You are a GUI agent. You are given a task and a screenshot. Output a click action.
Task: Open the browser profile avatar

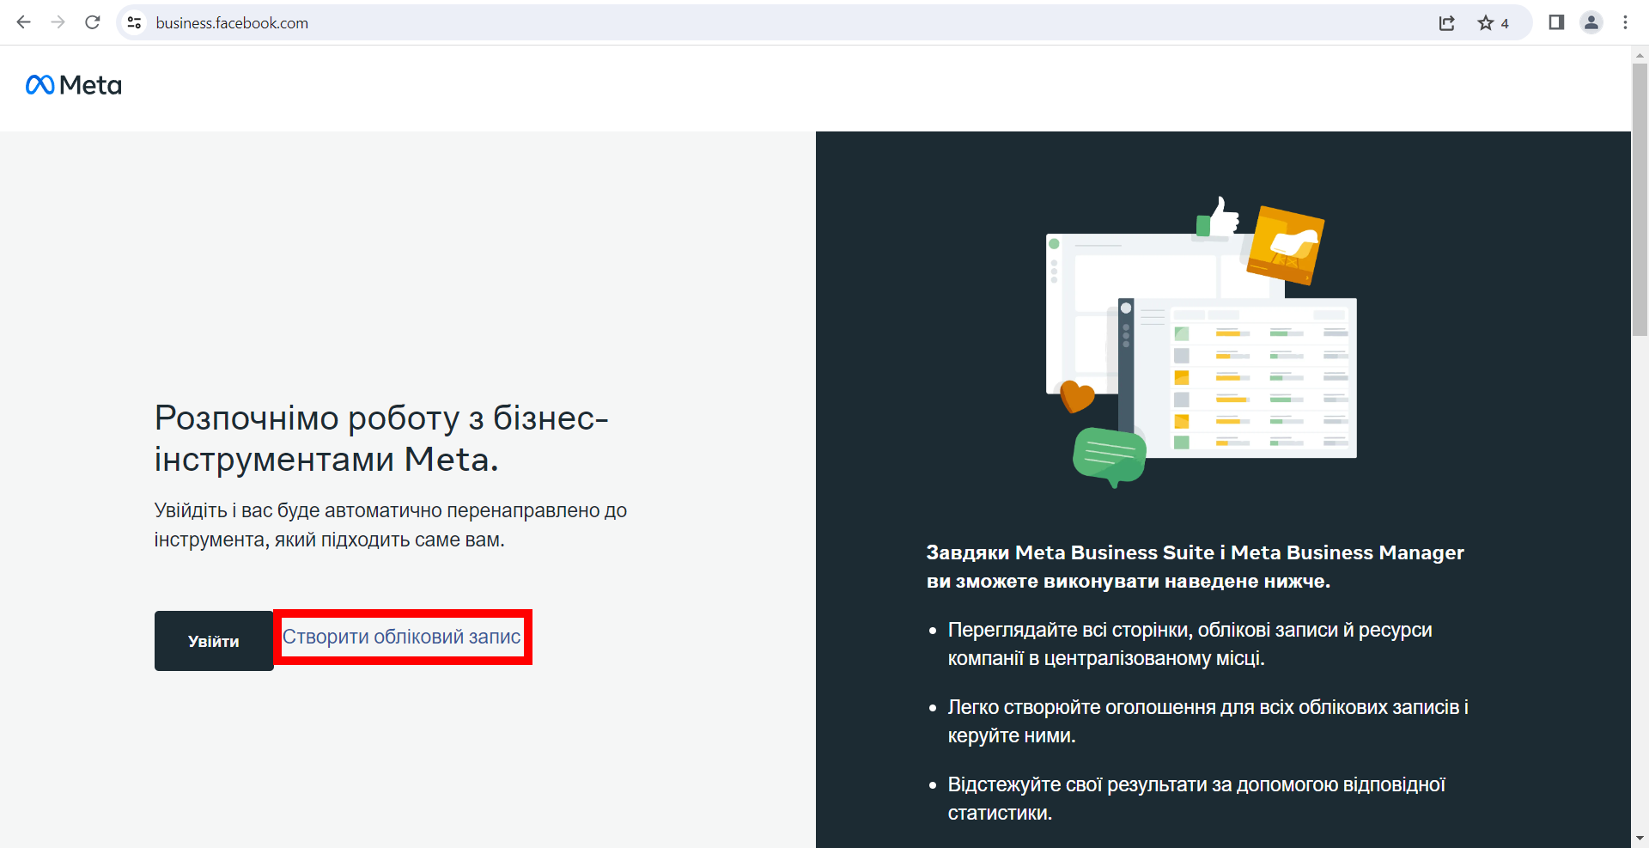point(1591,22)
